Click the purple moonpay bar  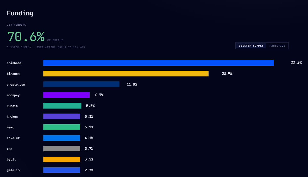[x=66, y=95]
